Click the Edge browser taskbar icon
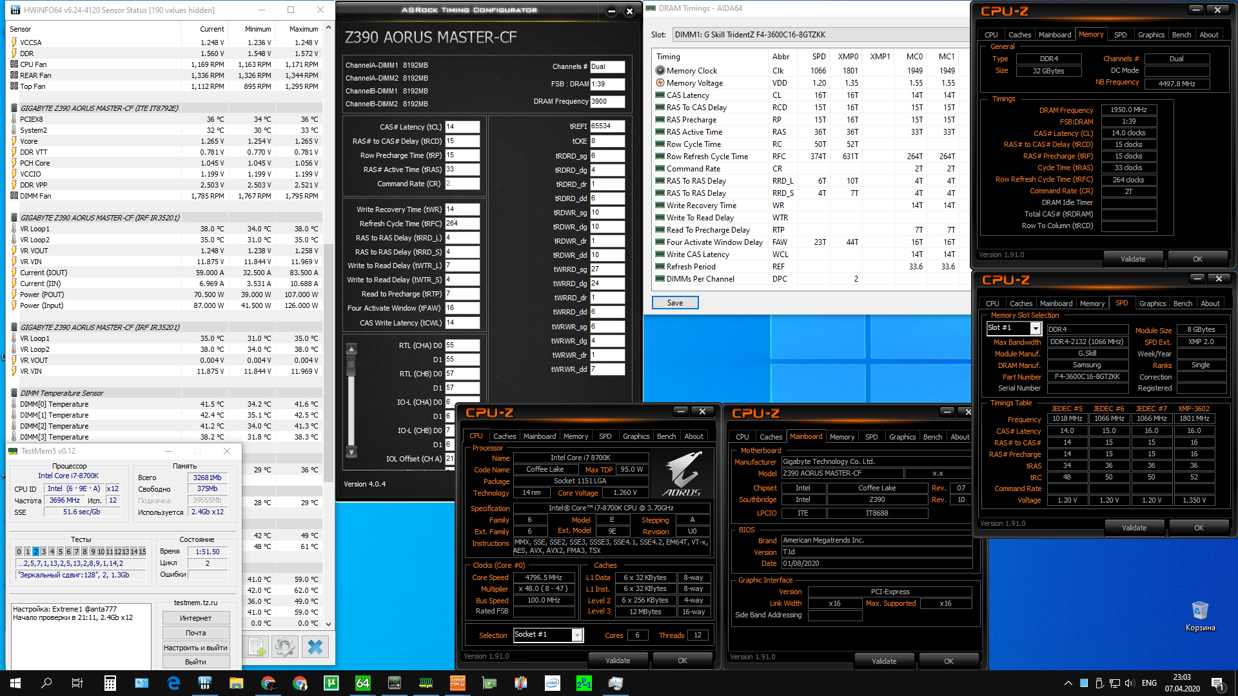Image resolution: width=1238 pixels, height=696 pixels. click(173, 683)
